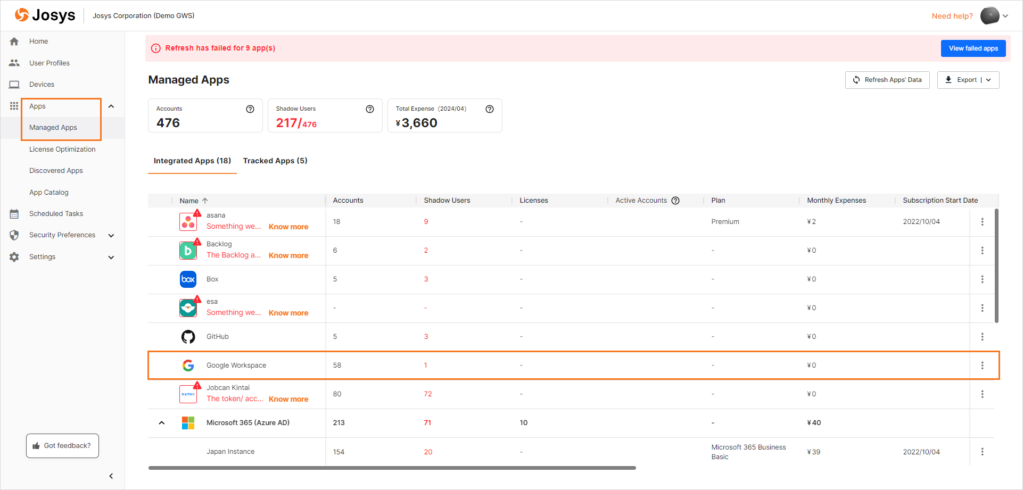This screenshot has height=490, width=1023.
Task: Click the esa app icon
Action: pyautogui.click(x=188, y=308)
